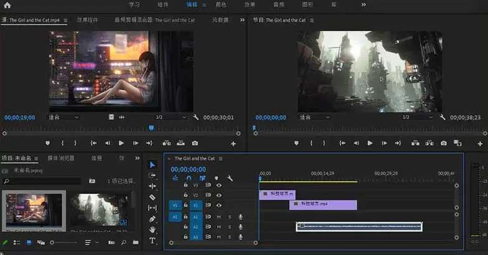
Task: Open timeline display settings wrench
Action: (230, 178)
